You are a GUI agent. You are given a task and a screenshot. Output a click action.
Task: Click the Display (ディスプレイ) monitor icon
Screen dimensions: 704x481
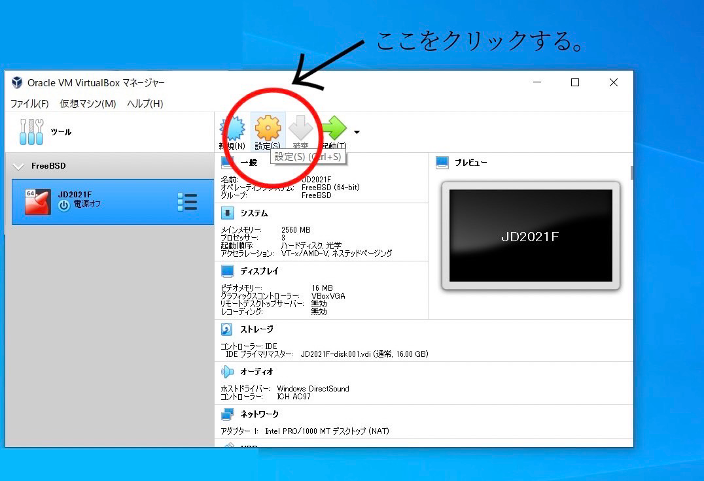point(227,271)
